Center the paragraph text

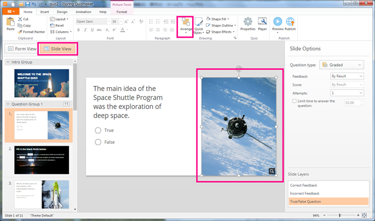(x=158, y=30)
